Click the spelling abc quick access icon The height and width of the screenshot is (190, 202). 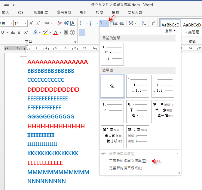coord(7,5)
